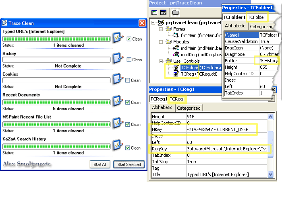Collapse the Modules folder in project tree
This screenshot has width=282, height=201.
point(161,42)
